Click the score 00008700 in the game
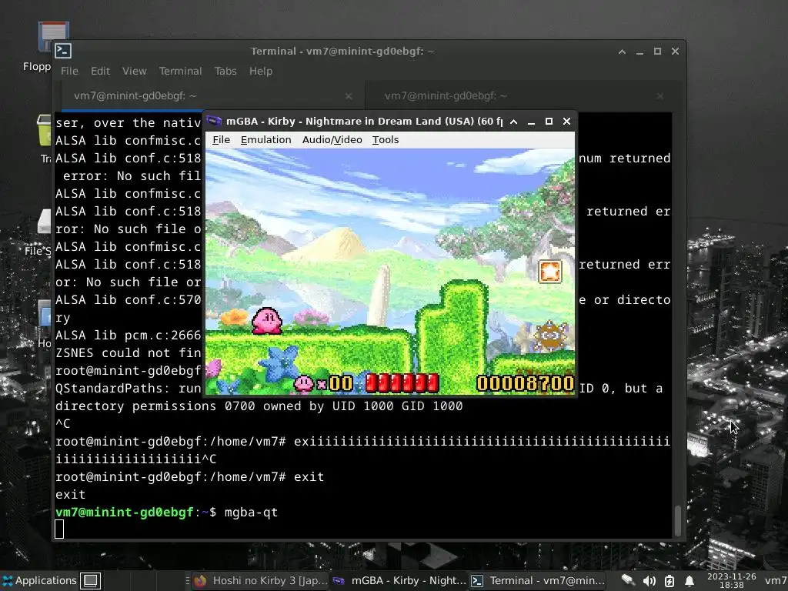788x591 pixels. pos(525,383)
